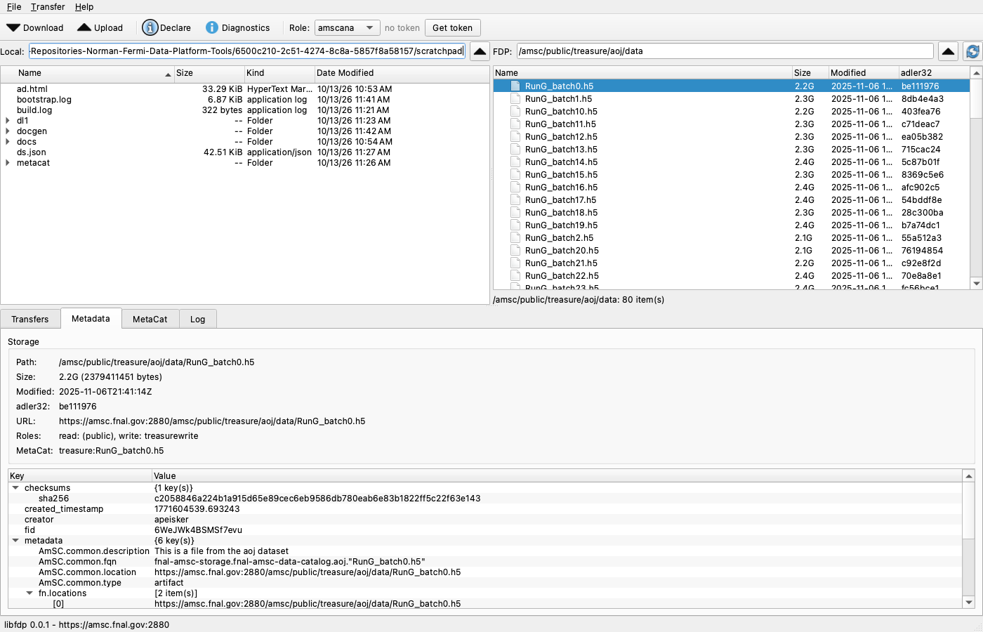The image size is (983, 632).
Task: Go up one level in Local path
Action: point(480,51)
